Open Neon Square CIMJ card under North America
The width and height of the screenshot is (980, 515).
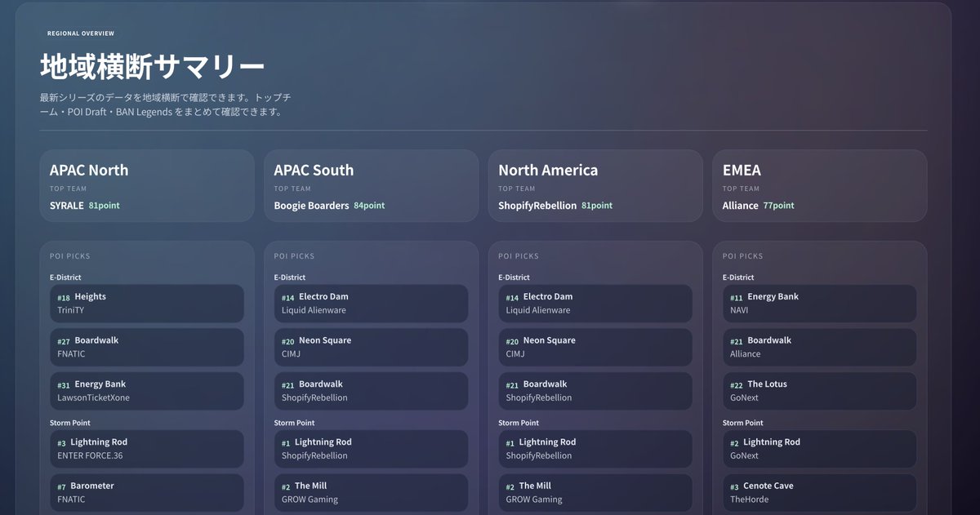coord(595,347)
